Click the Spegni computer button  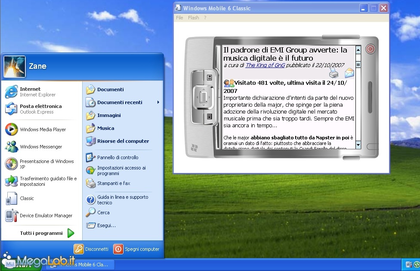pos(136,249)
